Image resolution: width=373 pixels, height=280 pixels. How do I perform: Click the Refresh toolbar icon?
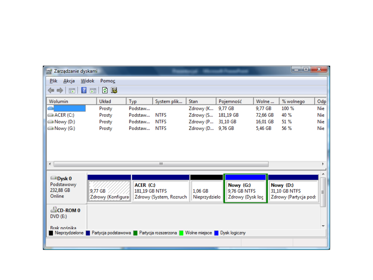pyautogui.click(x=105, y=91)
